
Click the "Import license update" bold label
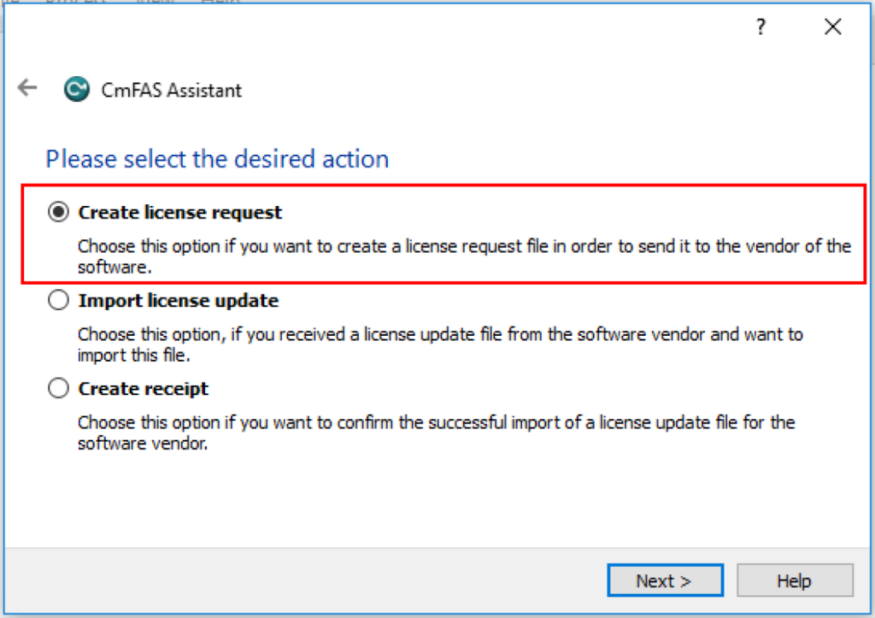(x=178, y=301)
